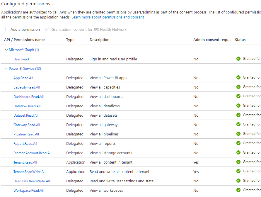261x197 pixels.
Task: Click Delegated type in Workspace.Read.All row
Action: pyautogui.click(x=75, y=191)
